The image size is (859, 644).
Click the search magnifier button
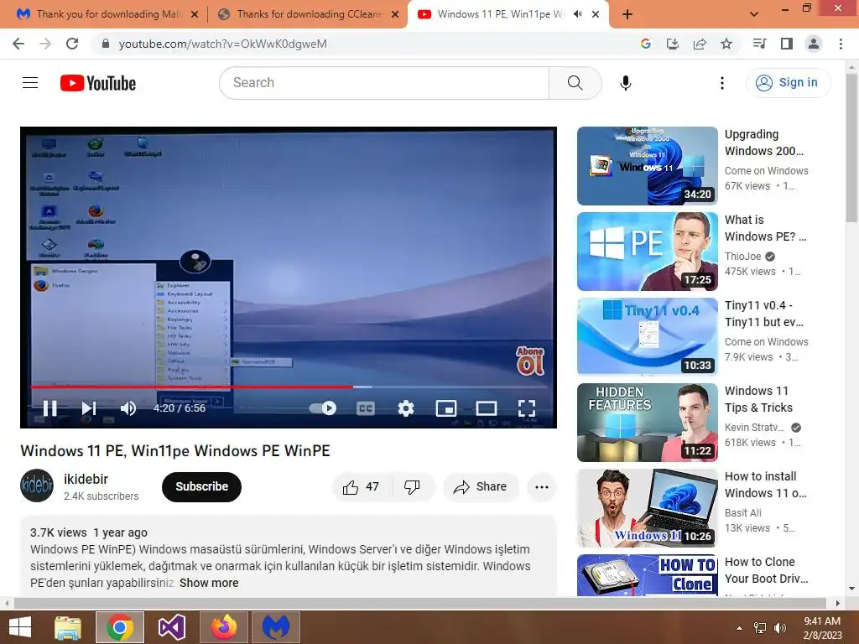[x=575, y=83]
